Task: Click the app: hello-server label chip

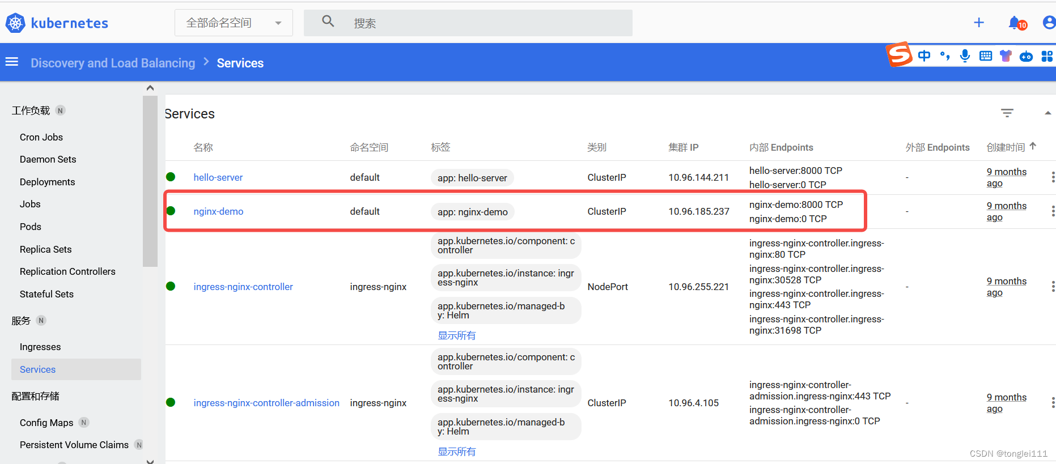Action: click(472, 178)
